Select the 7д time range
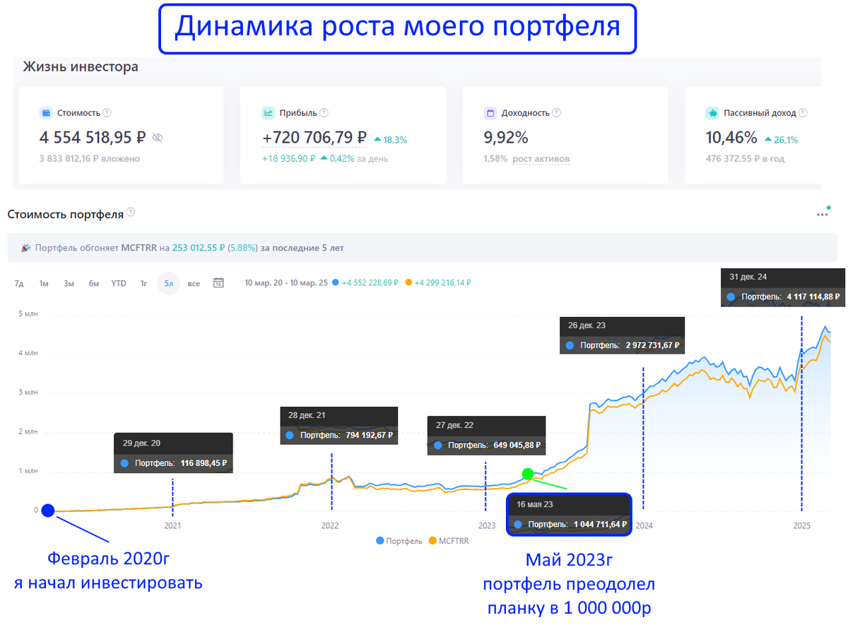This screenshot has height=627, width=848. (19, 283)
